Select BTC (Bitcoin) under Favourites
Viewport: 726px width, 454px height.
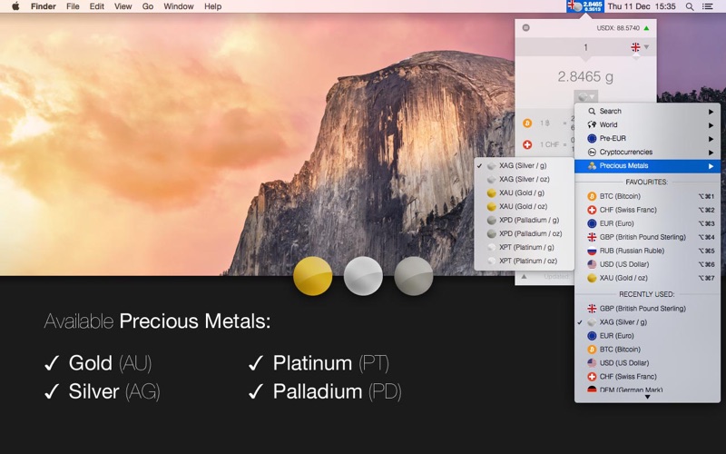tap(621, 196)
